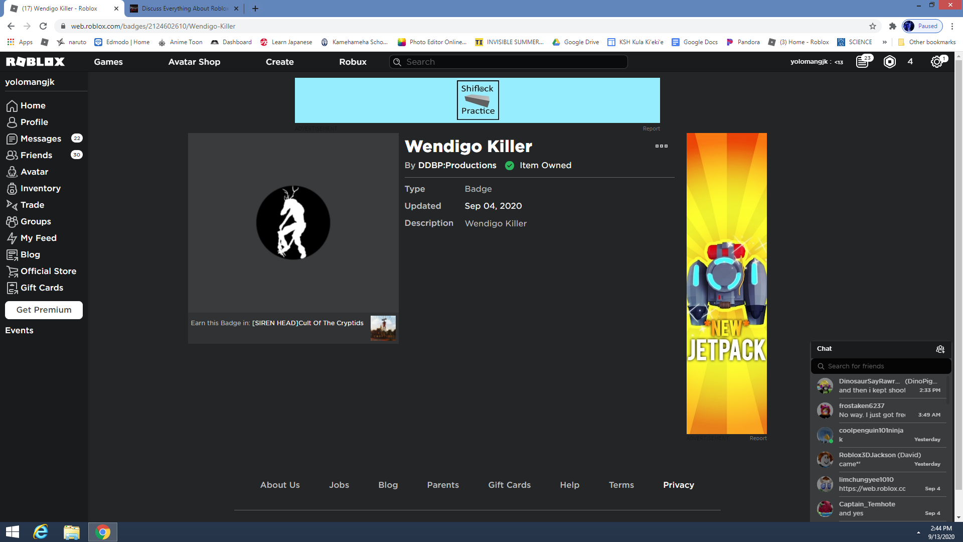Select the Games menu tab
The height and width of the screenshot is (542, 963).
pos(107,62)
